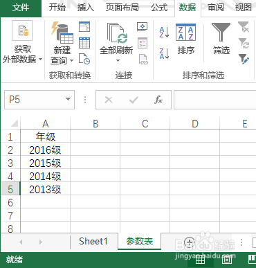Screen dimensions: 256x268
Task: Open the 排序 sort dialog
Action: (186, 39)
